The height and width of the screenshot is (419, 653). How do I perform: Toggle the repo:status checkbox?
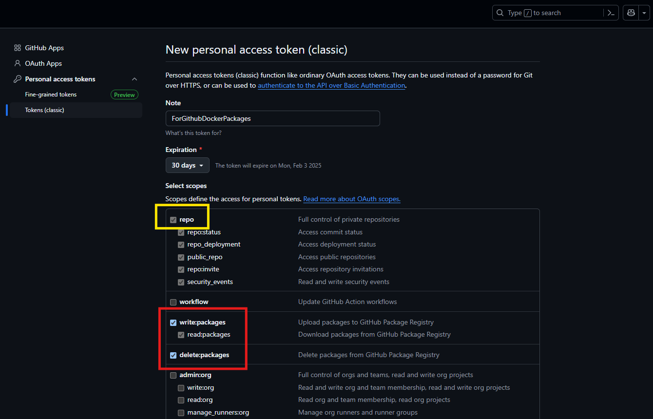[x=181, y=232]
